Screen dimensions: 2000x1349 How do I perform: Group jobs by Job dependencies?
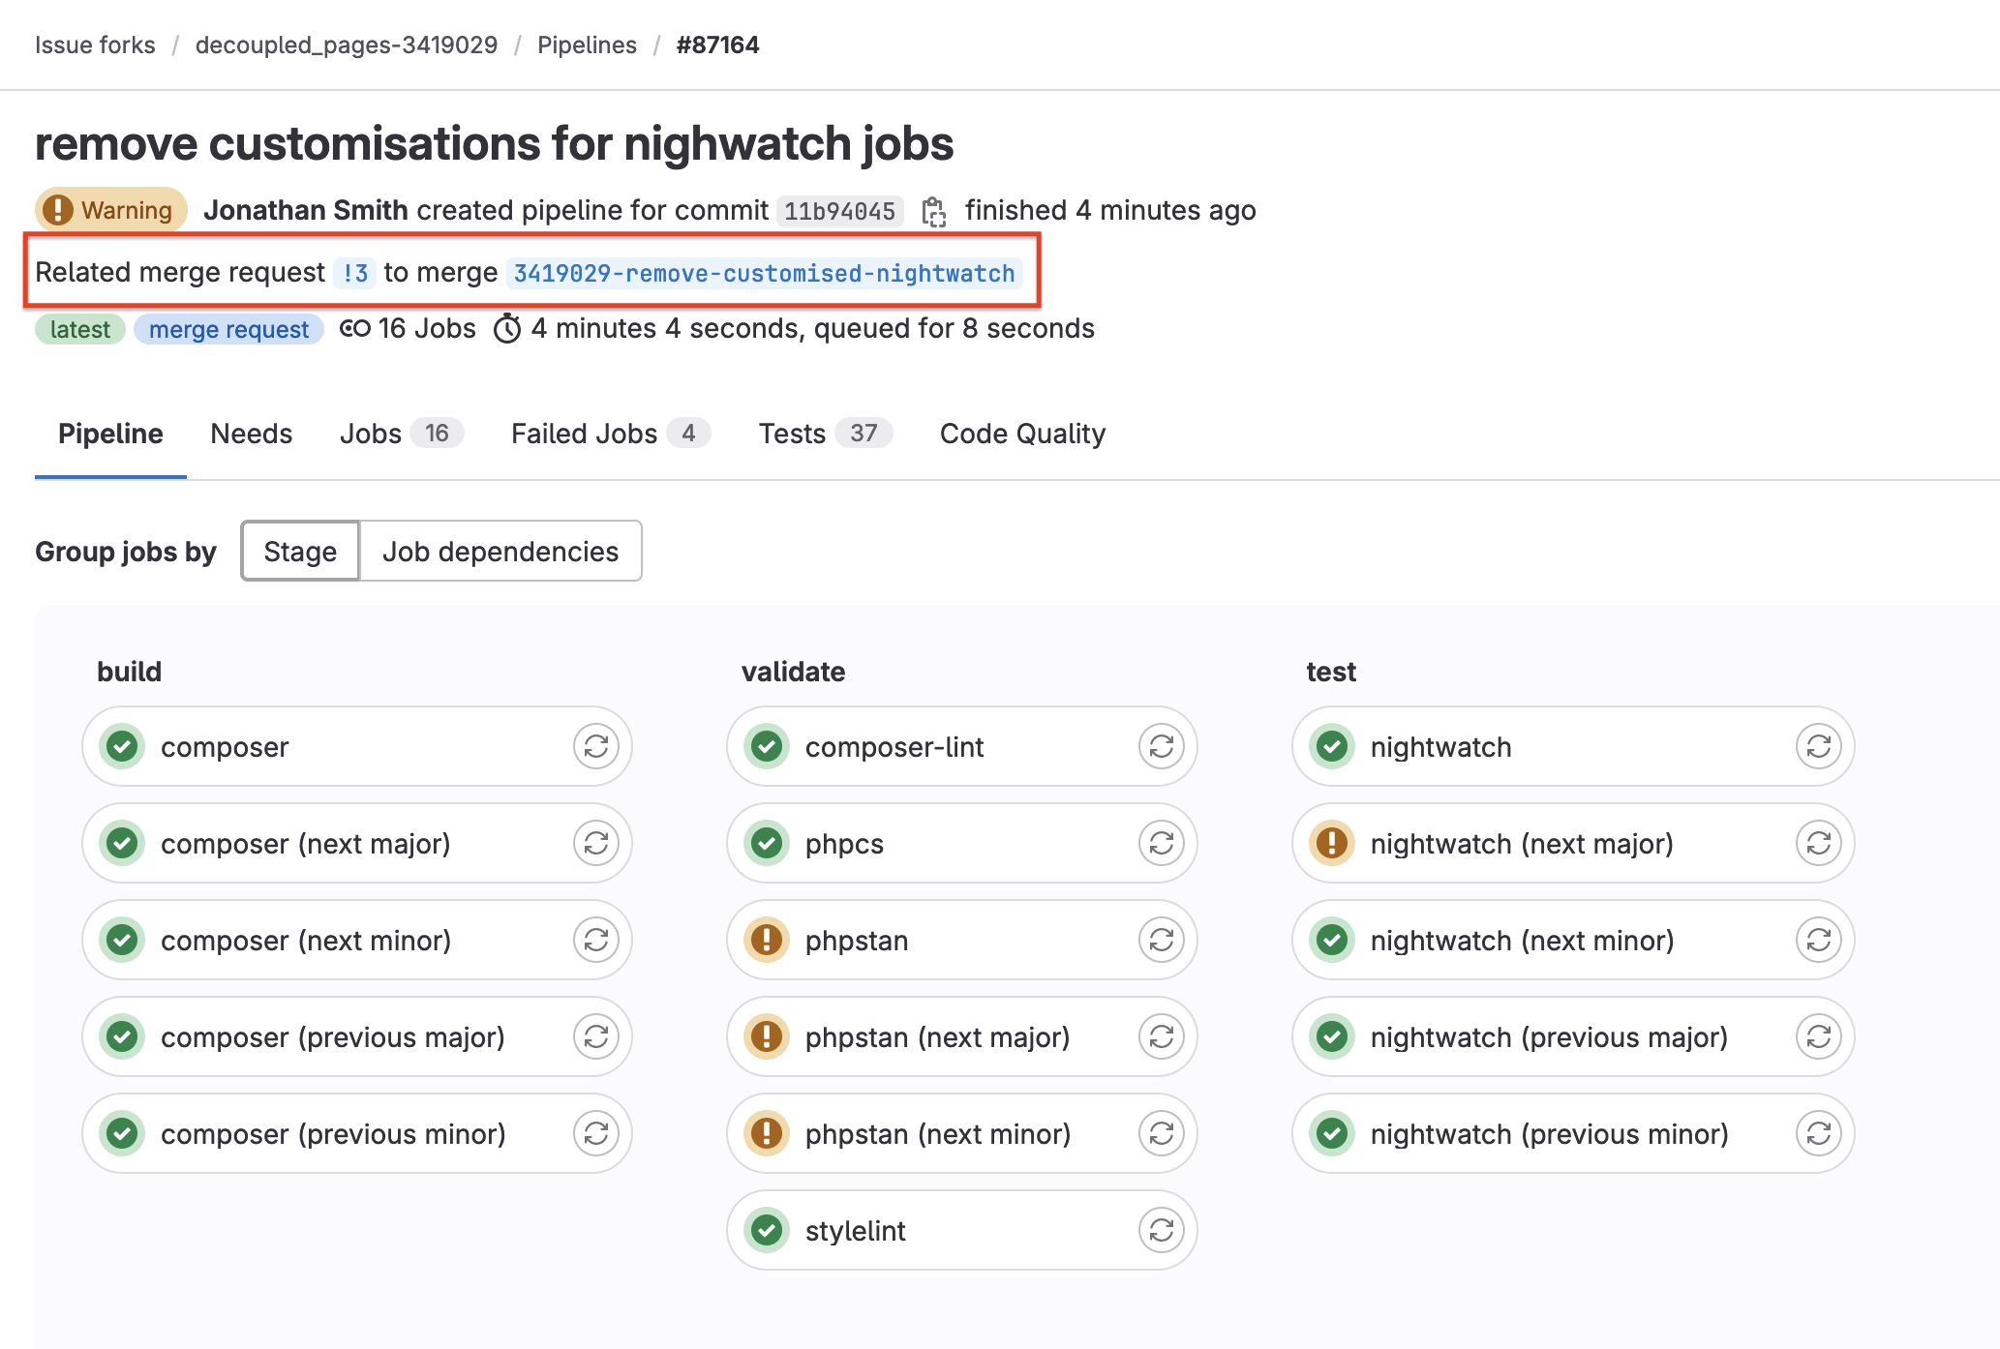500,551
